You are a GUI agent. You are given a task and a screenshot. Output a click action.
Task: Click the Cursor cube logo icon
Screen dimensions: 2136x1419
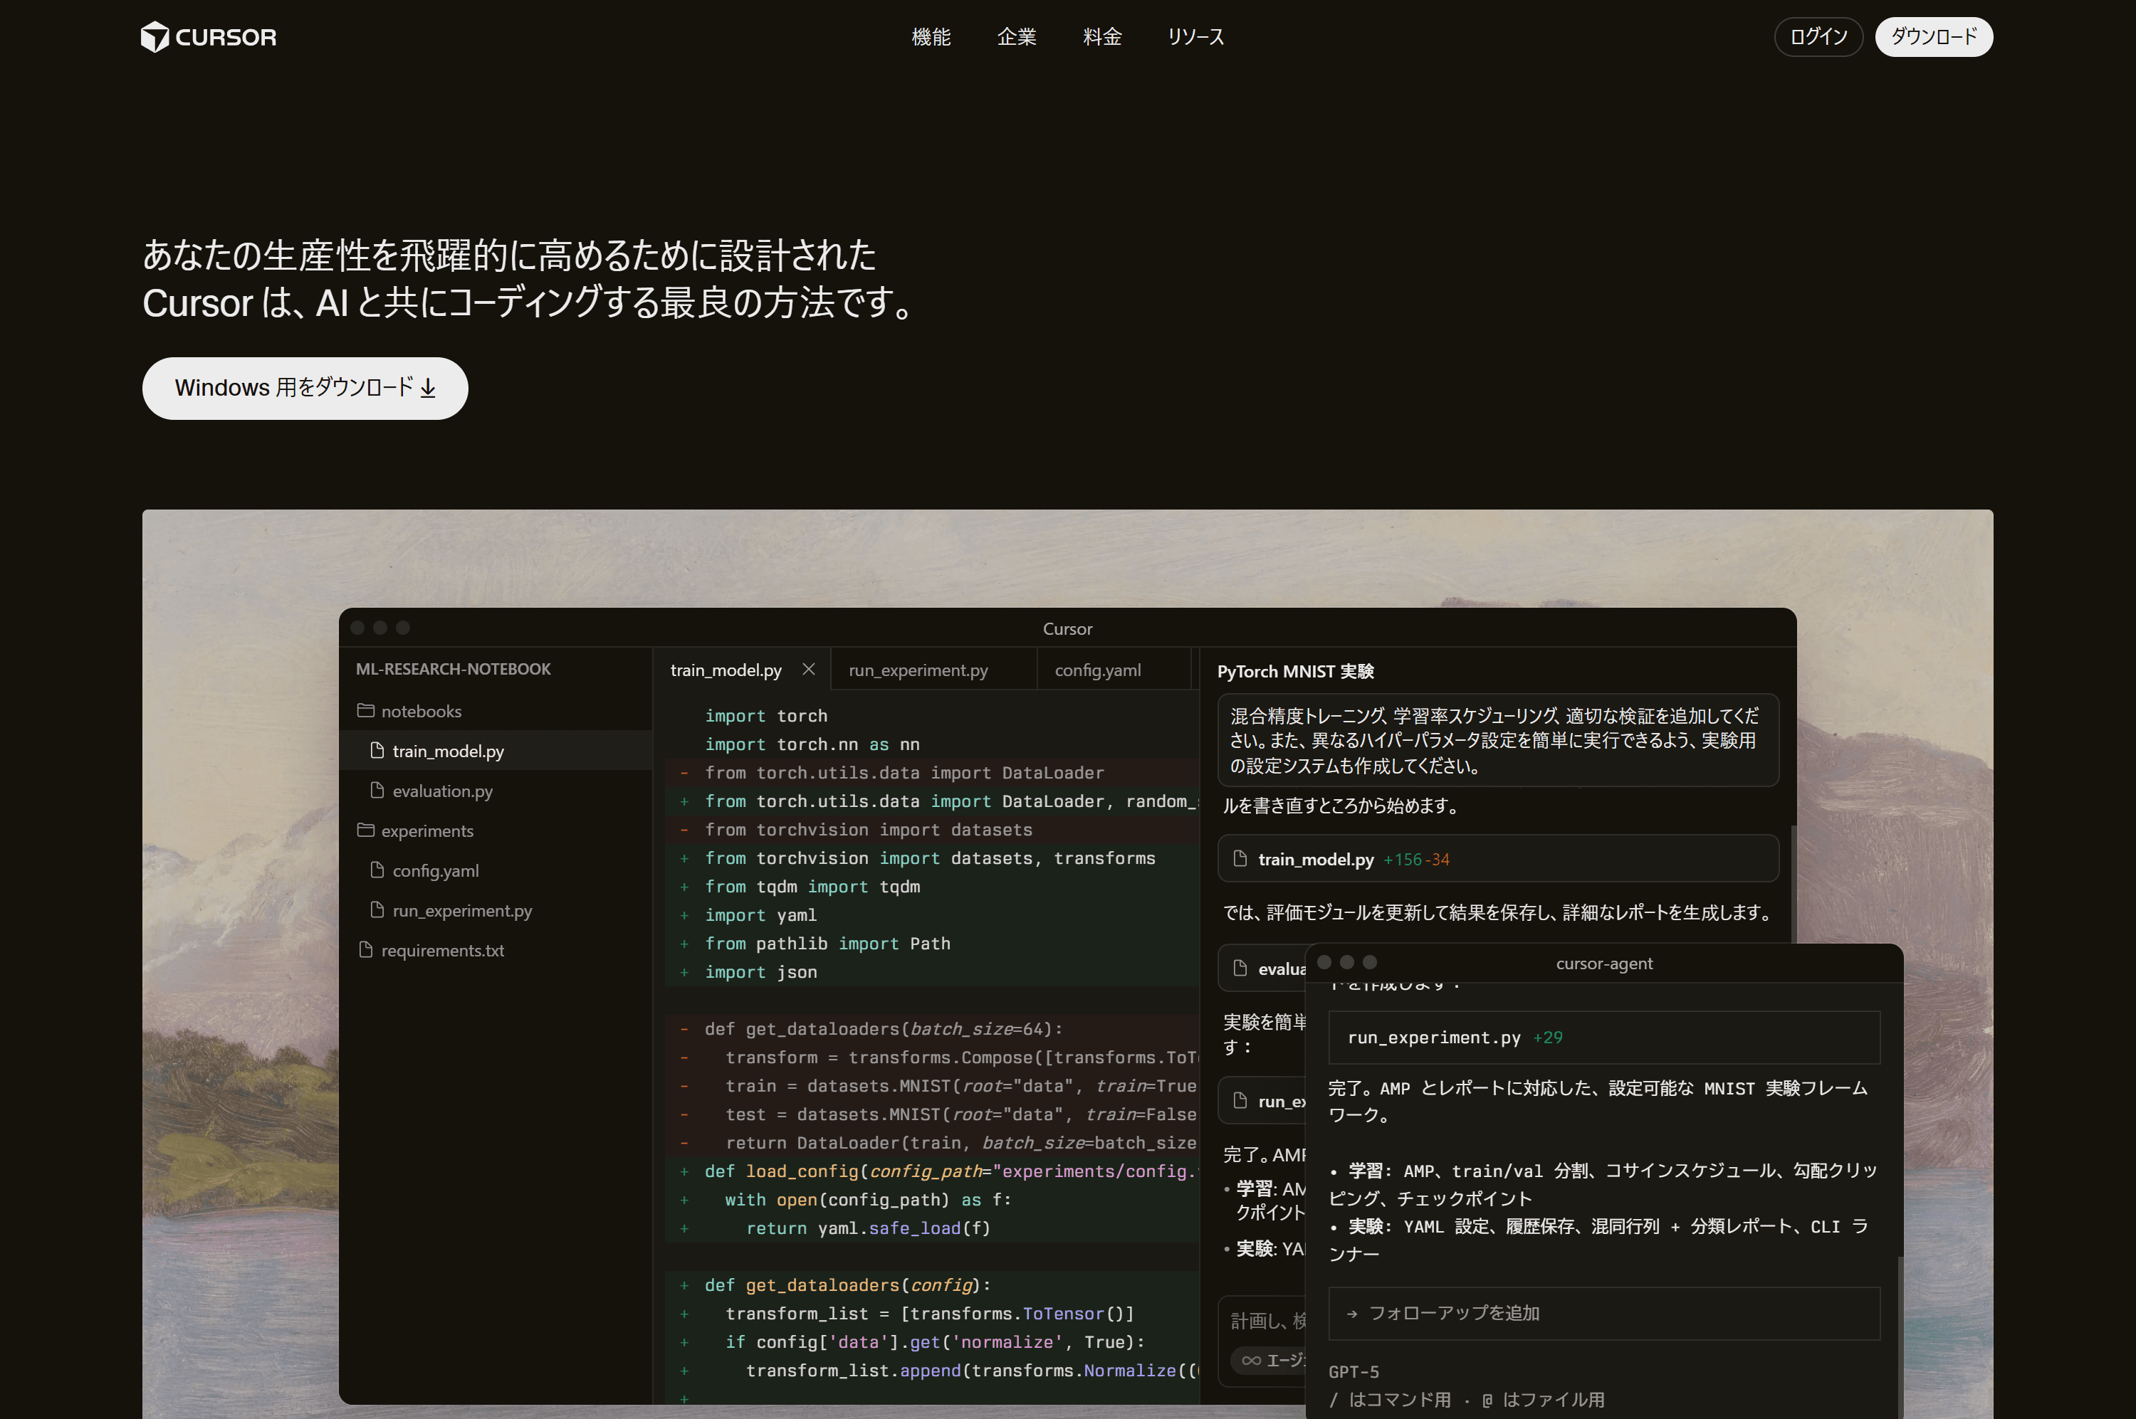(x=155, y=37)
